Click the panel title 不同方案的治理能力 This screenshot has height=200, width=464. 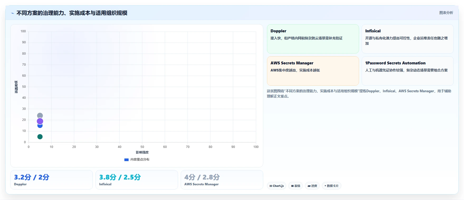click(x=72, y=13)
